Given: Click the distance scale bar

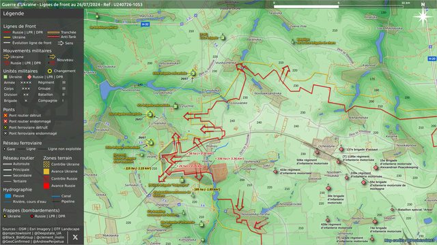Looking at the screenshot, I should click(339, 6).
